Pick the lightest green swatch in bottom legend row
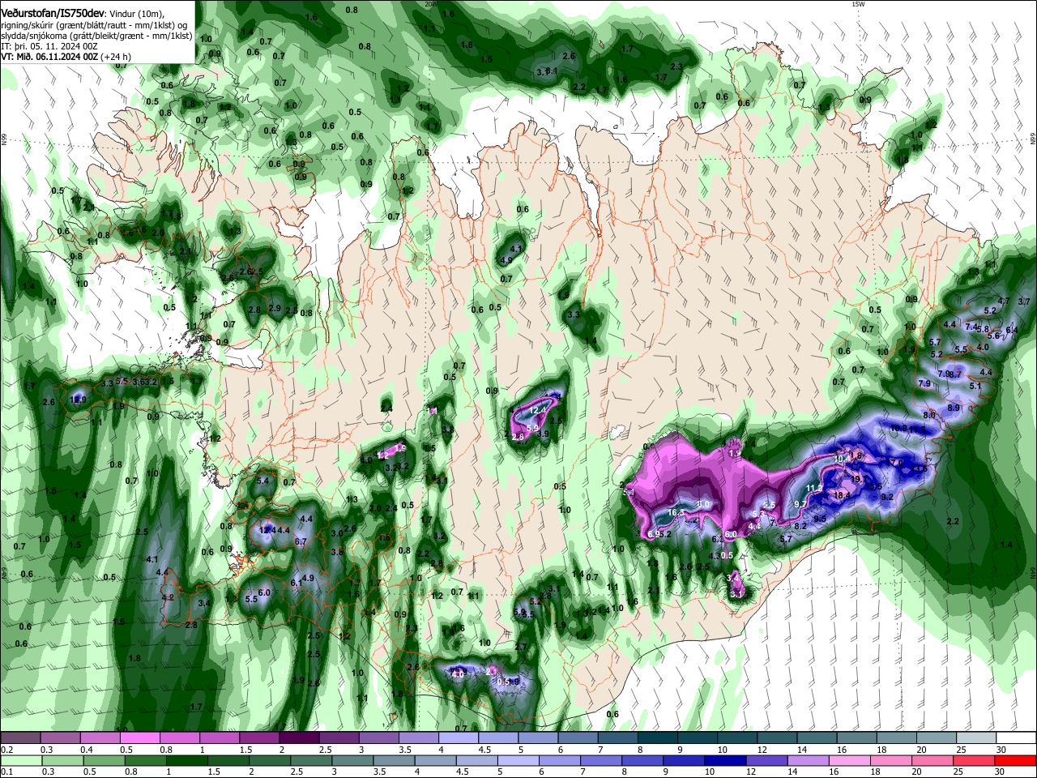 (x=19, y=760)
